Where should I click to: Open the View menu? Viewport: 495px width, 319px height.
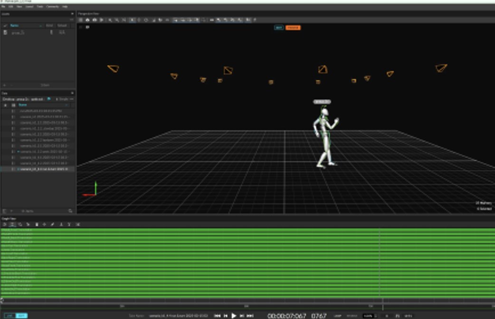click(x=19, y=7)
